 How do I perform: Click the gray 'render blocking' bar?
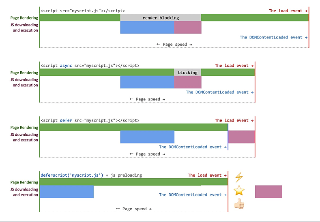[x=161, y=17]
